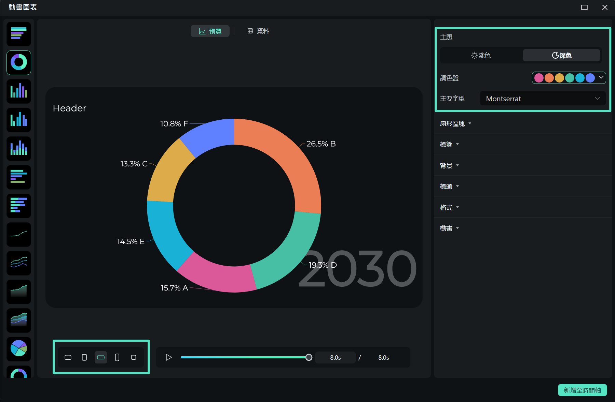
Task: Select the stacked area chart icon
Action: coord(19,320)
